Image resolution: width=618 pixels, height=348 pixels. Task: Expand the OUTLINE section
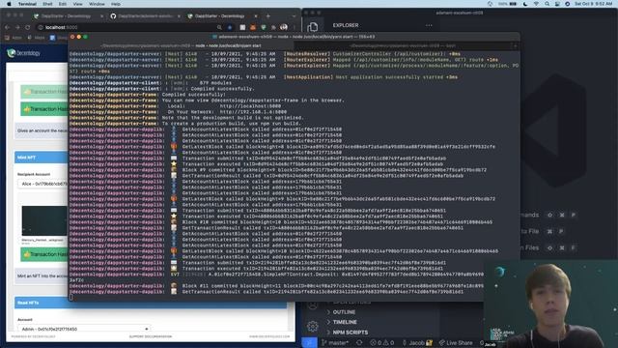pos(344,312)
